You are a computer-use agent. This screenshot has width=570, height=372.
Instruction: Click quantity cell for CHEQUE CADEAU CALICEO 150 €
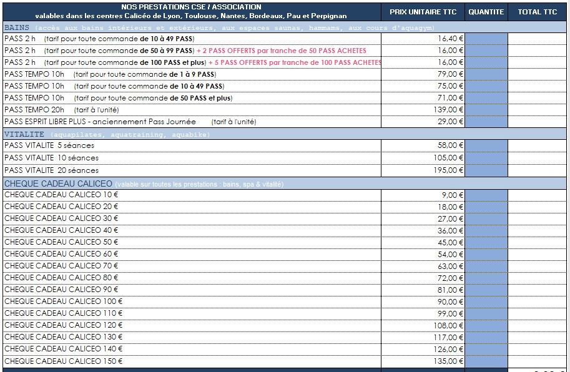(x=486, y=361)
